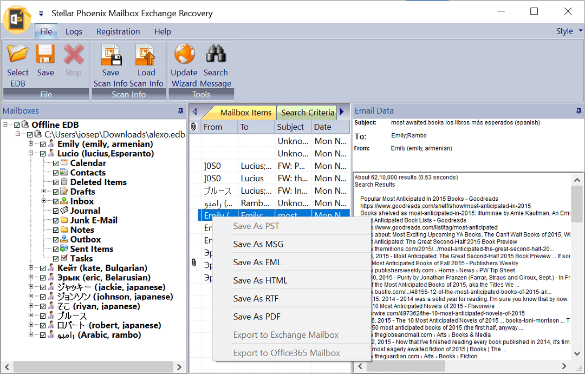Click the Save floppy disk icon

tap(45, 54)
